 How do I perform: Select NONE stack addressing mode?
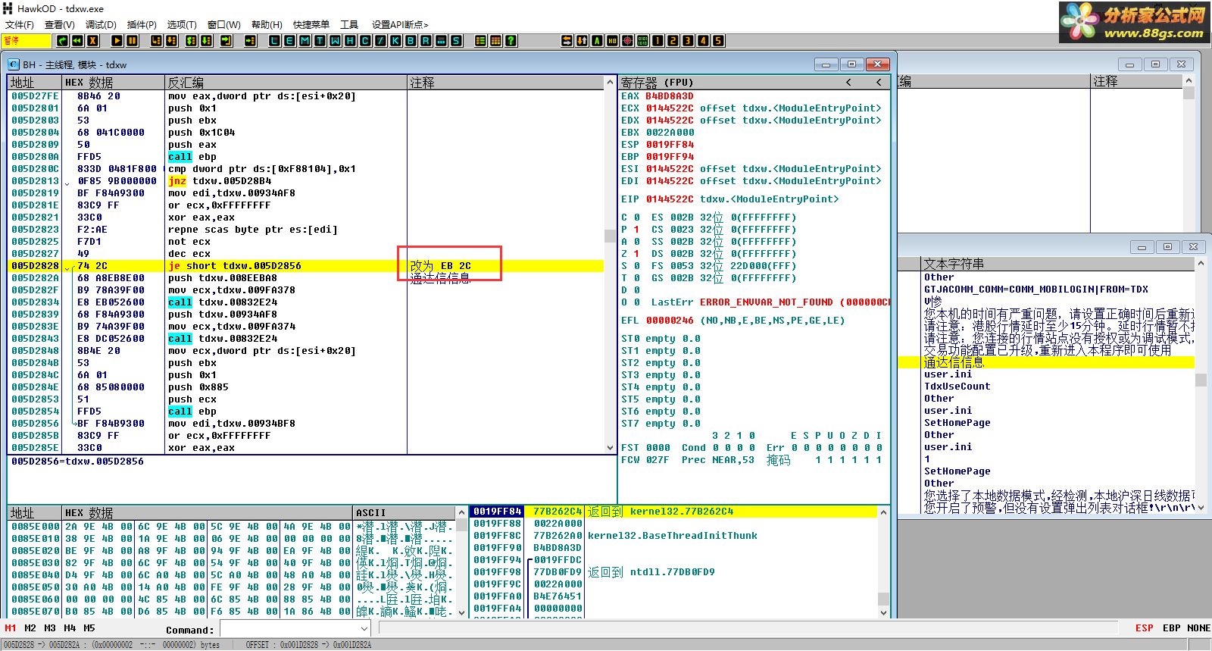tap(1198, 628)
